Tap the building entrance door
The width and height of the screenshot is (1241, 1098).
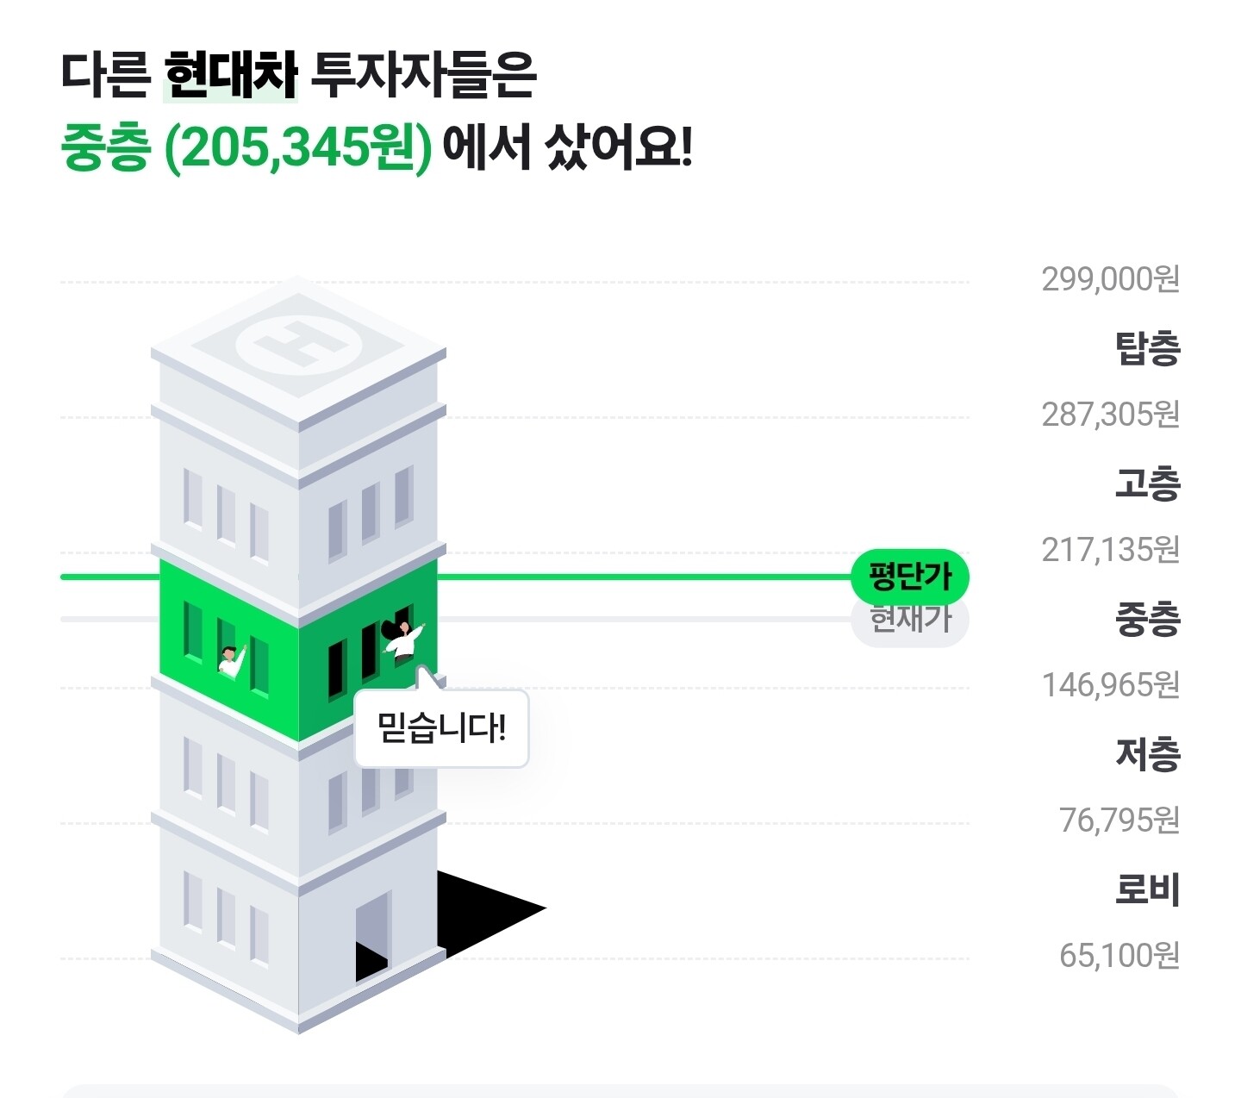pyautogui.click(x=372, y=937)
